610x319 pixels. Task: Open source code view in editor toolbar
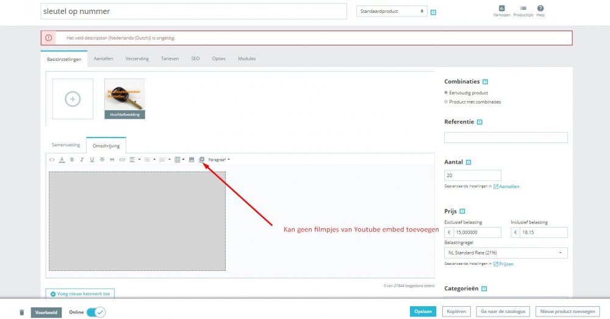click(x=52, y=159)
